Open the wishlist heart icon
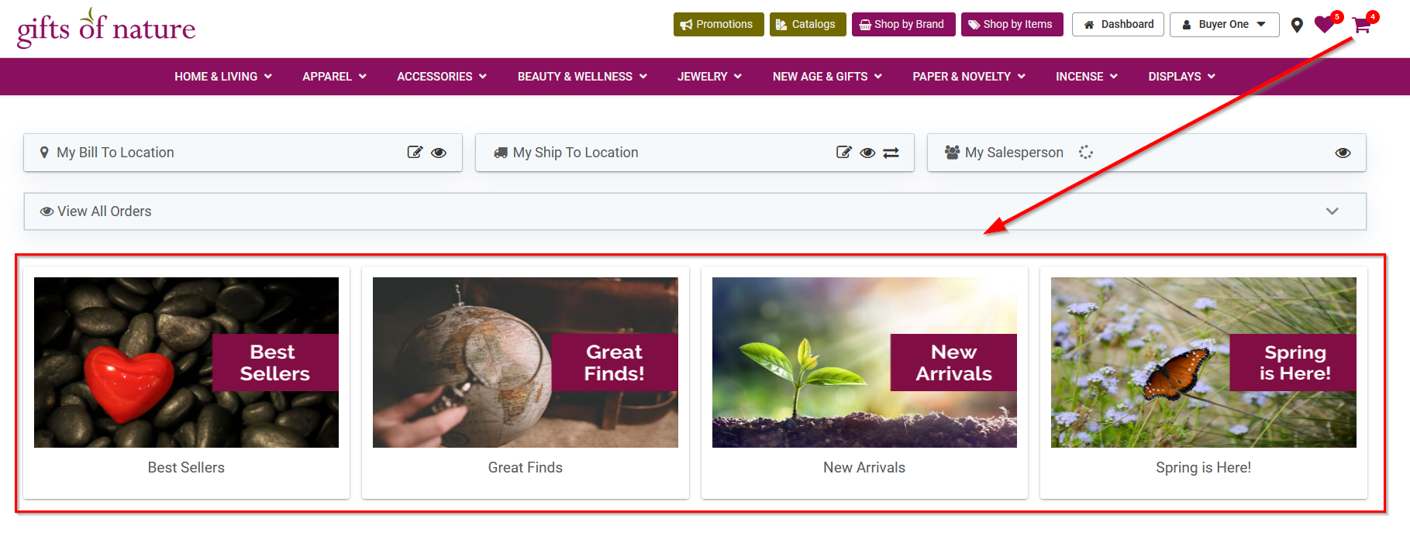This screenshot has width=1410, height=543. pos(1325,25)
